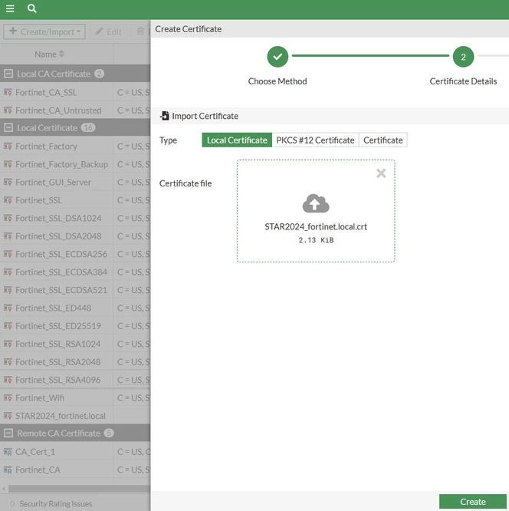
Task: Click the cloud upload icon
Action: 316,203
